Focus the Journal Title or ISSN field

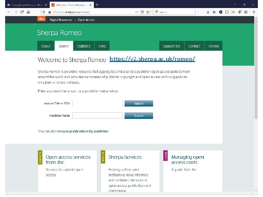(98, 103)
